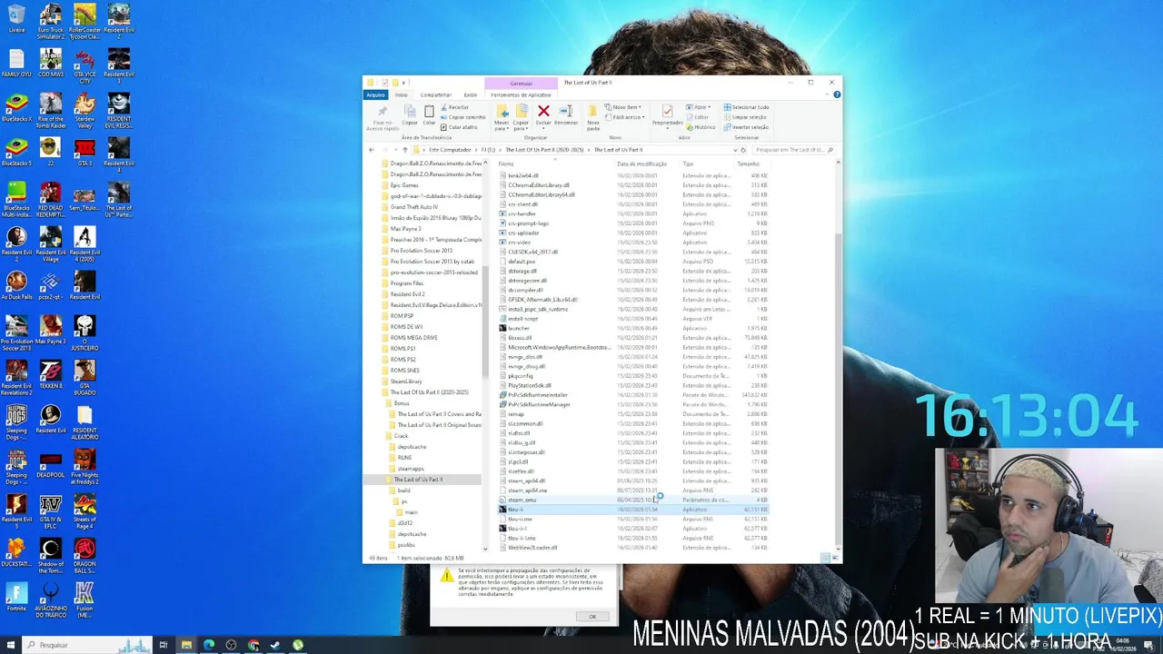Sort by the Tamanho column header
The image size is (1163, 654).
click(x=748, y=163)
